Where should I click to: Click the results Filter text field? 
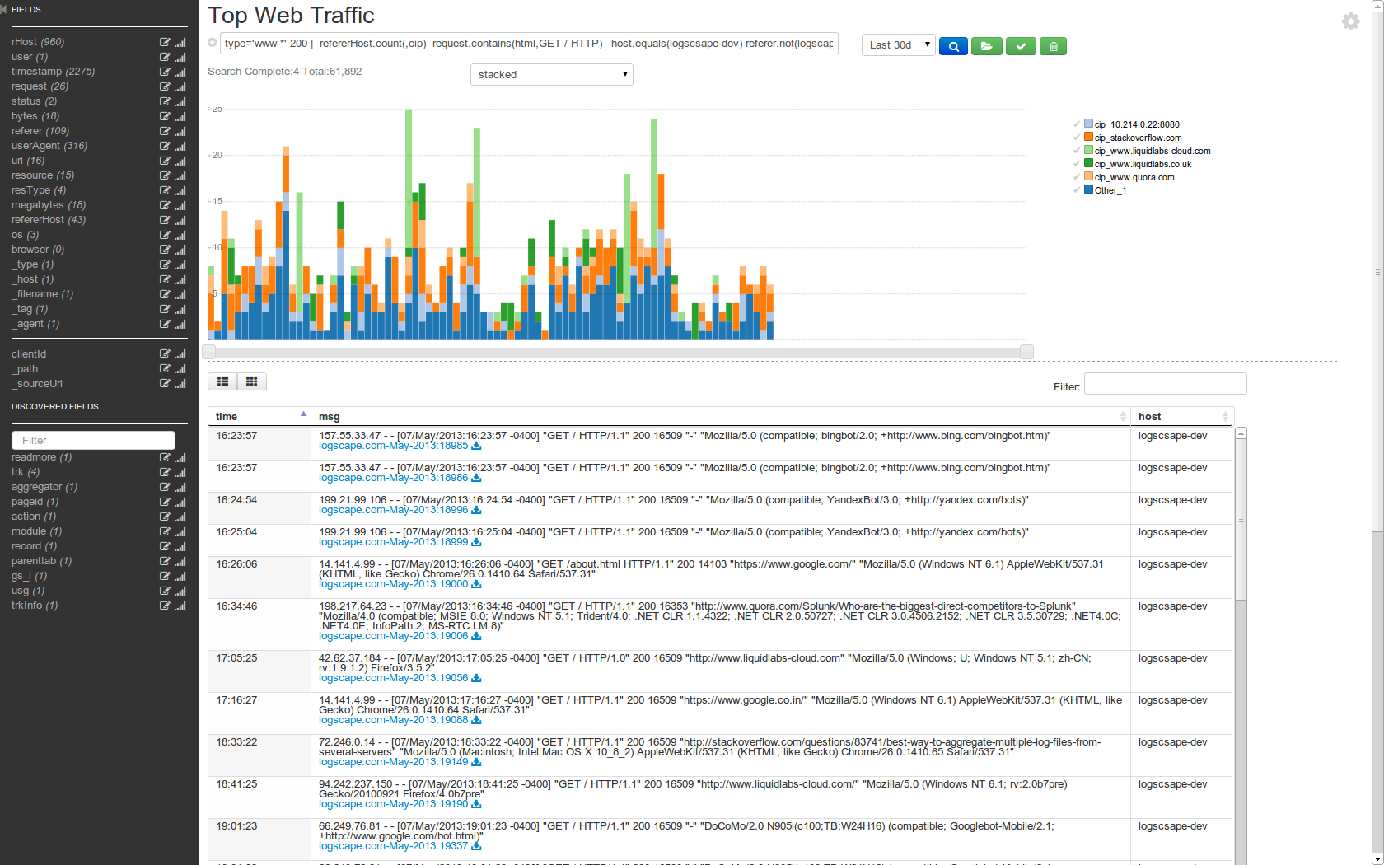coord(1165,384)
